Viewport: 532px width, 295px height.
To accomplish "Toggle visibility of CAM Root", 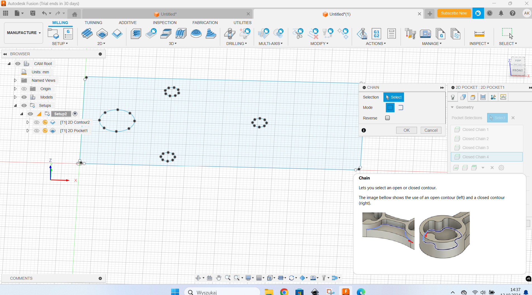I will coord(18,64).
